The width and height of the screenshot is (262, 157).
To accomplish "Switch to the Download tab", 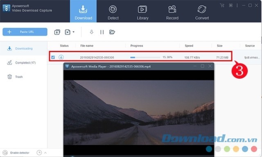I will (83, 11).
